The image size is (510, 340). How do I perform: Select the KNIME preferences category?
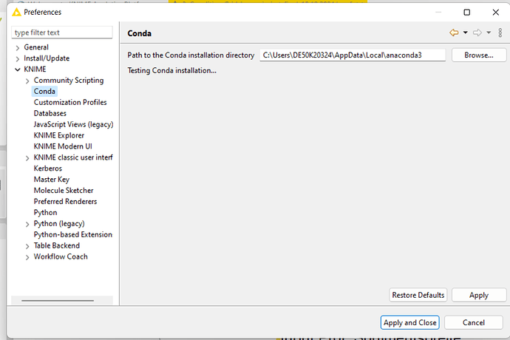click(x=35, y=69)
